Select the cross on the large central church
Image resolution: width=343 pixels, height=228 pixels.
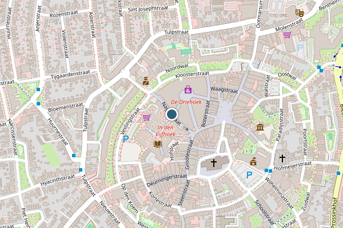coord(213,163)
